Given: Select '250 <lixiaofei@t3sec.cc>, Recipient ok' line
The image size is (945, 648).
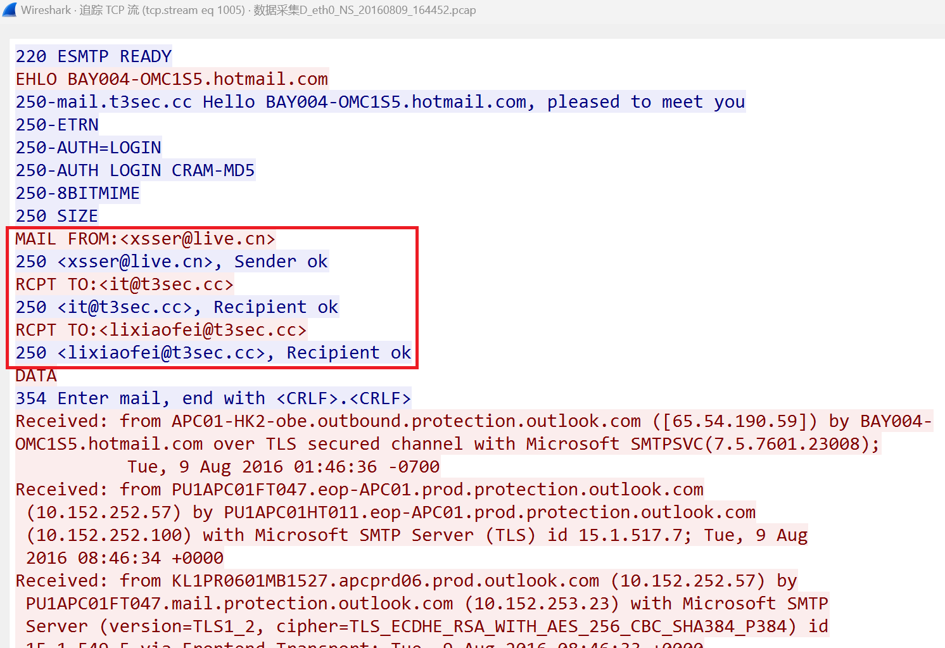Looking at the screenshot, I should click(x=213, y=353).
